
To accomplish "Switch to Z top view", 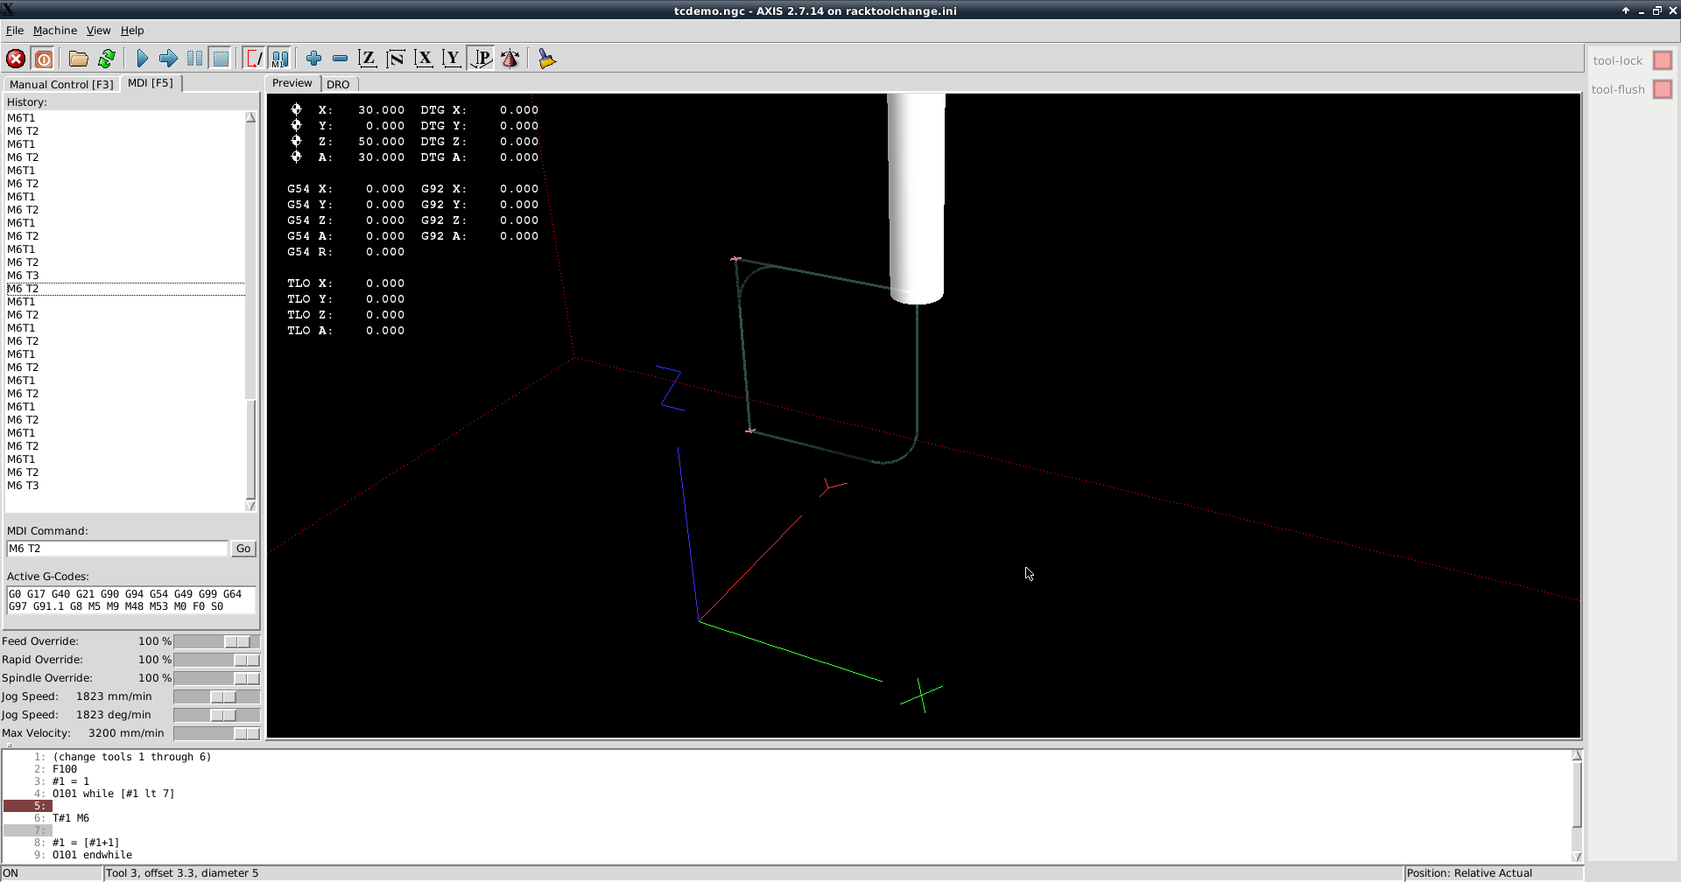I will [x=368, y=59].
